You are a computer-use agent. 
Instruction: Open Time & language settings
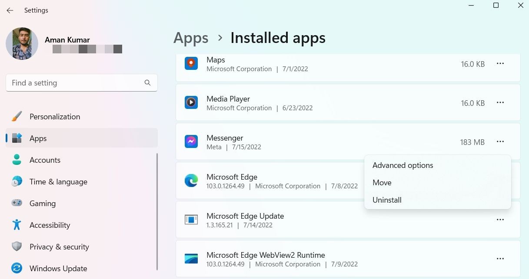pyautogui.click(x=82, y=181)
